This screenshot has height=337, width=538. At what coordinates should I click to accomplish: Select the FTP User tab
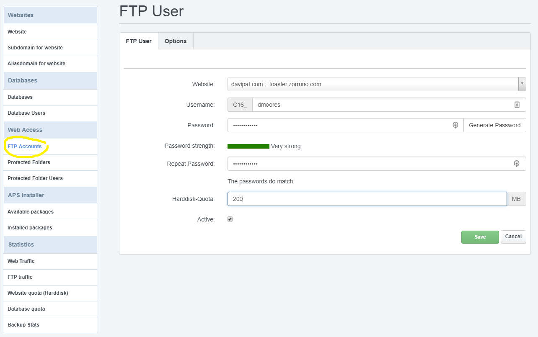coord(139,41)
